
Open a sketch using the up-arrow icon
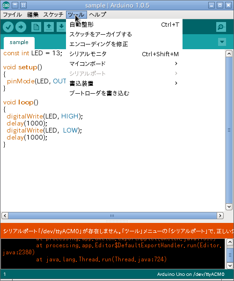[49, 27]
